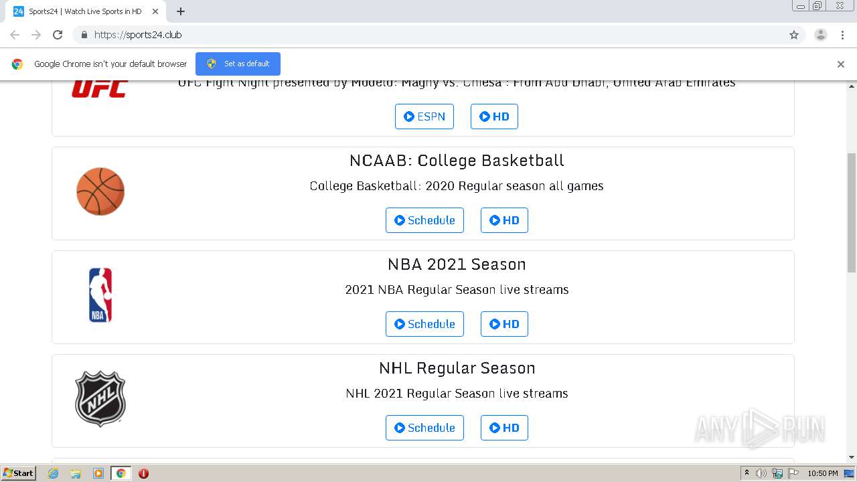
Task: Open the HD stream for NBA 2021 Season
Action: tap(504, 324)
